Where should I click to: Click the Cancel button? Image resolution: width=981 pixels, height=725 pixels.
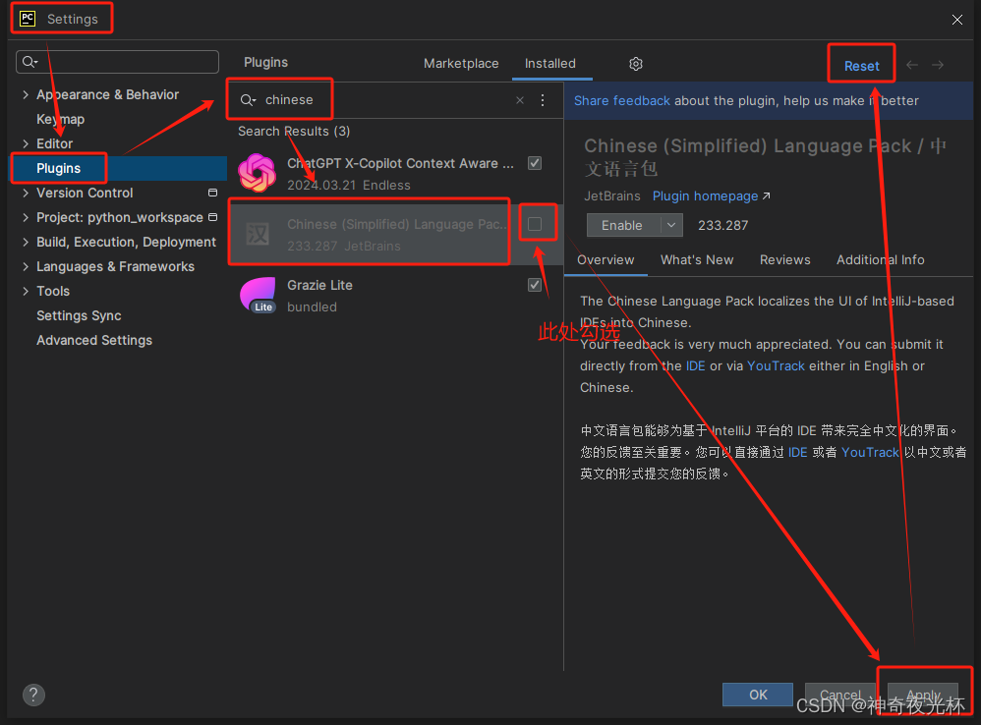tap(840, 695)
